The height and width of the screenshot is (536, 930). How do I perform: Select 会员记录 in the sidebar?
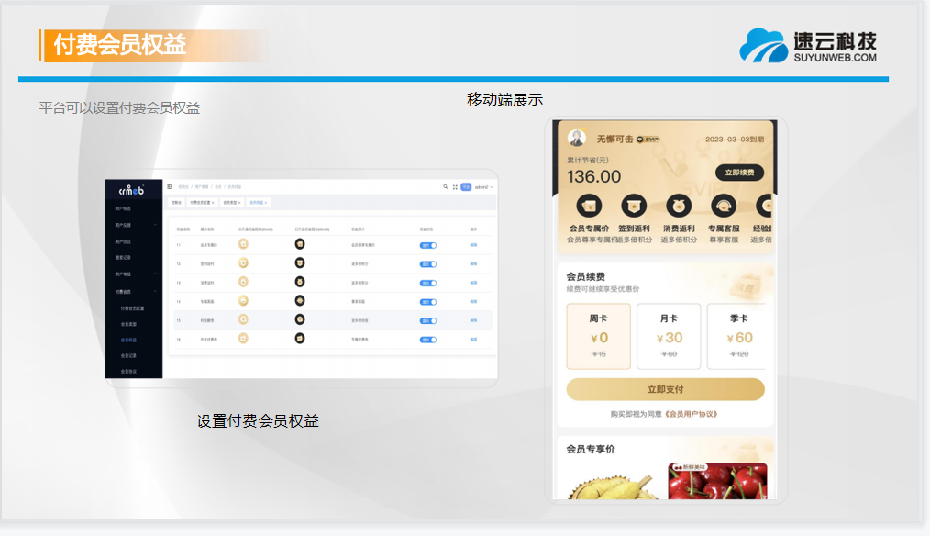128,355
